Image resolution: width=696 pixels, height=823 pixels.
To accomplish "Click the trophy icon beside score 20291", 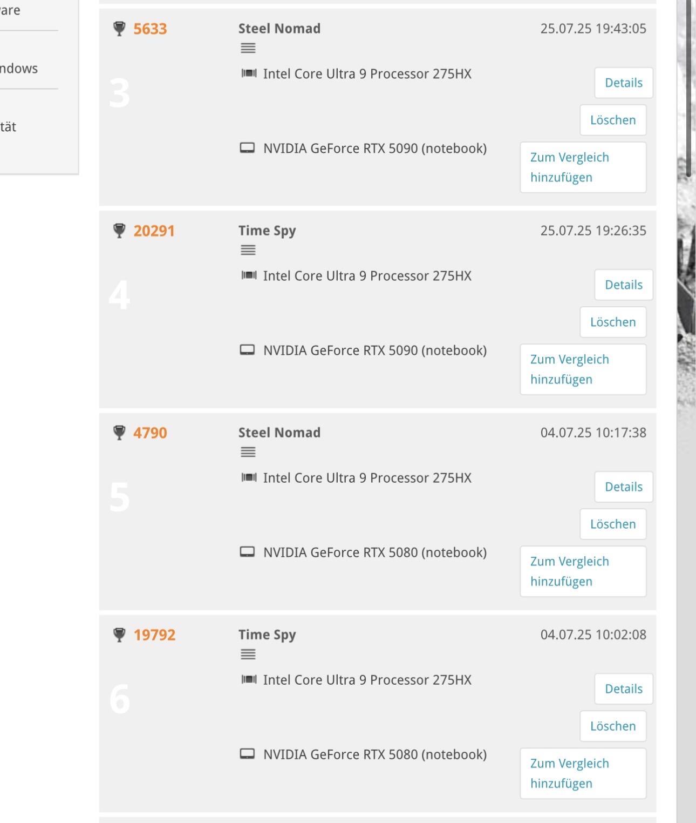I will pyautogui.click(x=119, y=231).
